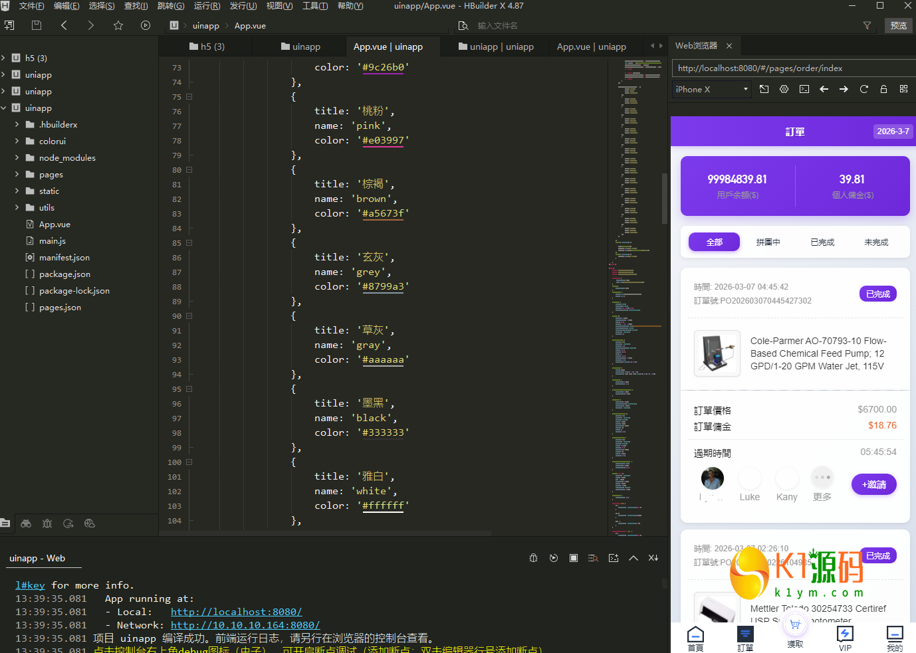Switch to the h5 (3) editor tab

coord(207,47)
